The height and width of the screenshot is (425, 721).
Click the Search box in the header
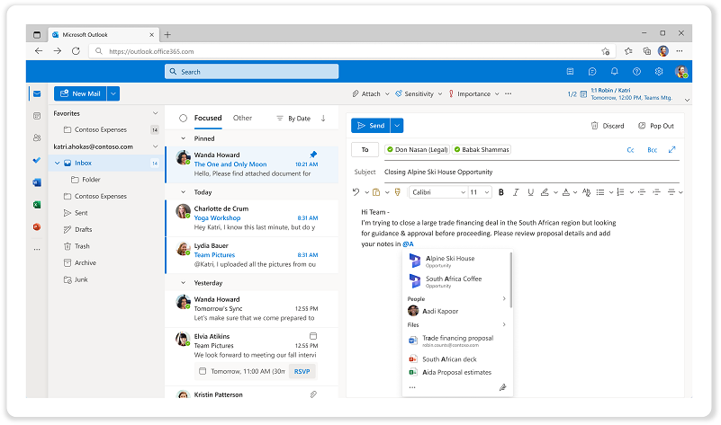[x=252, y=72]
